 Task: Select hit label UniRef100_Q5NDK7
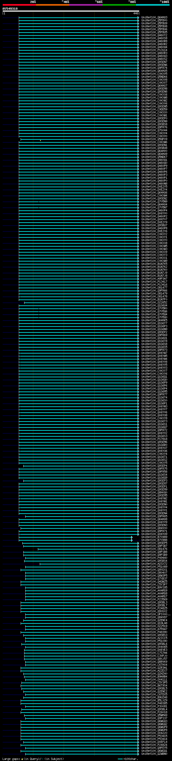pyautogui.click(x=154, y=157)
